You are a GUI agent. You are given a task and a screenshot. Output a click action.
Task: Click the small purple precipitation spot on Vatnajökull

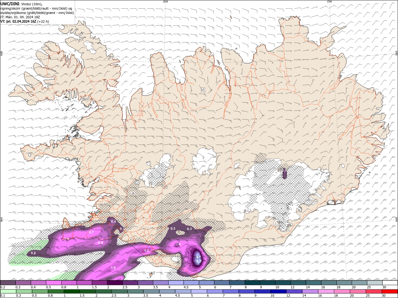[285, 174]
